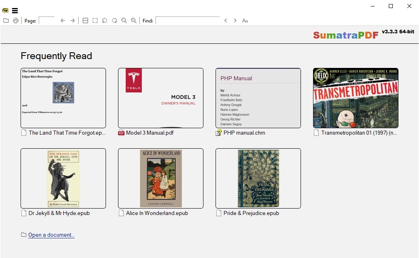Navigate to next page with right arrow
The image size is (419, 258).
[x=73, y=20]
